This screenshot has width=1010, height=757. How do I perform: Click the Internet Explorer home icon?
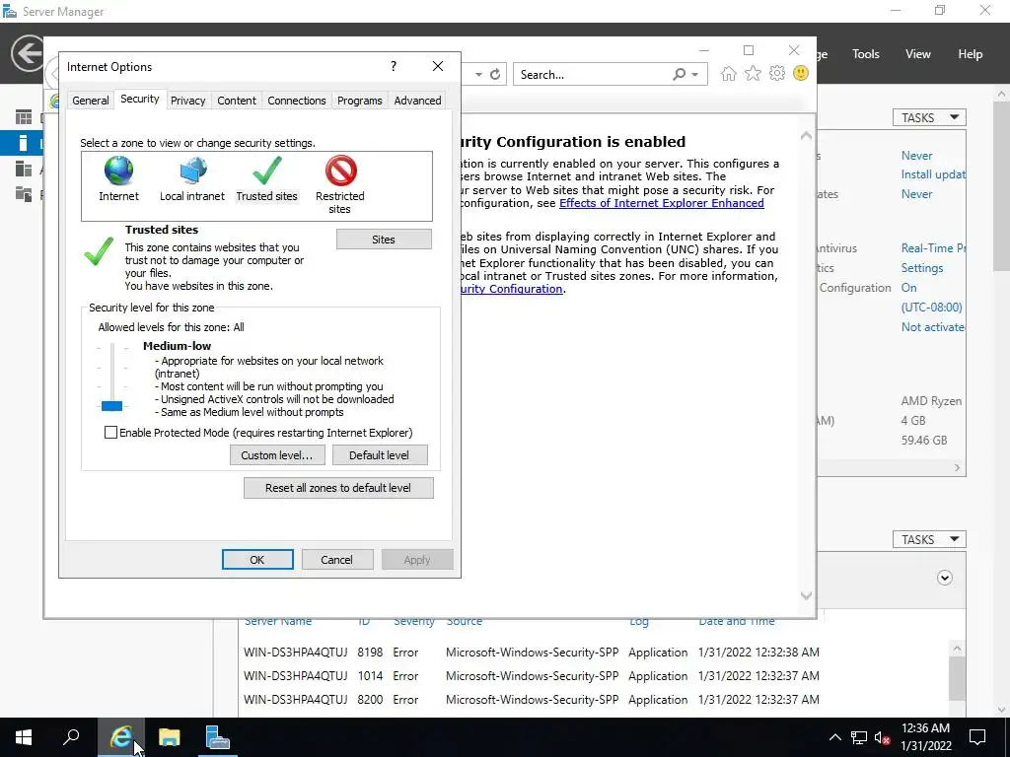pos(729,74)
